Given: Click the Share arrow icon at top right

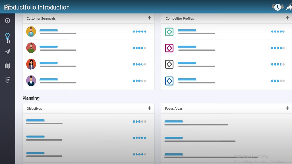Looking at the screenshot, I should 289,7.
